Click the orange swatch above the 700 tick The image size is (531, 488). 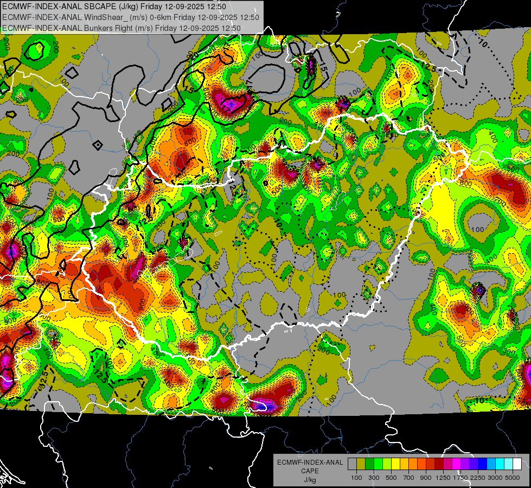pyautogui.click(x=413, y=464)
